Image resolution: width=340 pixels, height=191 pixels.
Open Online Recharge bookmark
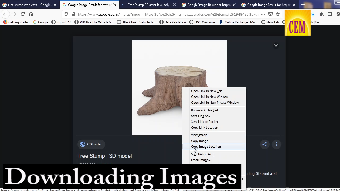coord(238,22)
